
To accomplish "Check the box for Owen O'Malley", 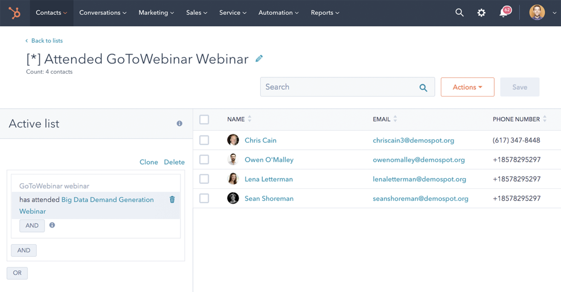I will [x=204, y=159].
